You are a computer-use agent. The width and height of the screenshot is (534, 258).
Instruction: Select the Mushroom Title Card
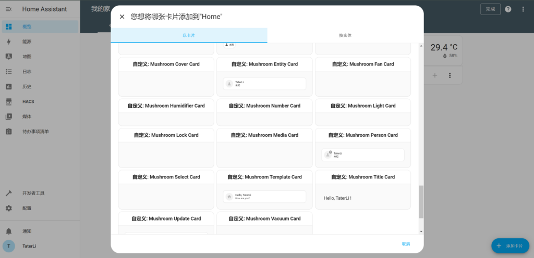(x=363, y=190)
